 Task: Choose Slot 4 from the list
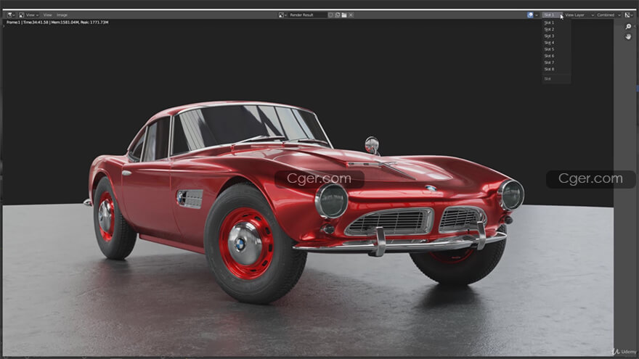pos(556,42)
